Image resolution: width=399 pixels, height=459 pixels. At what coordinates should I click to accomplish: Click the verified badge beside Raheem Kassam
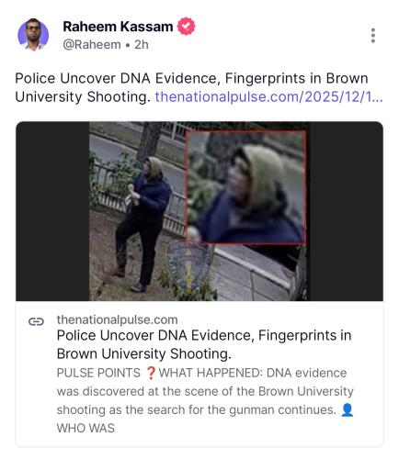pyautogui.click(x=187, y=27)
